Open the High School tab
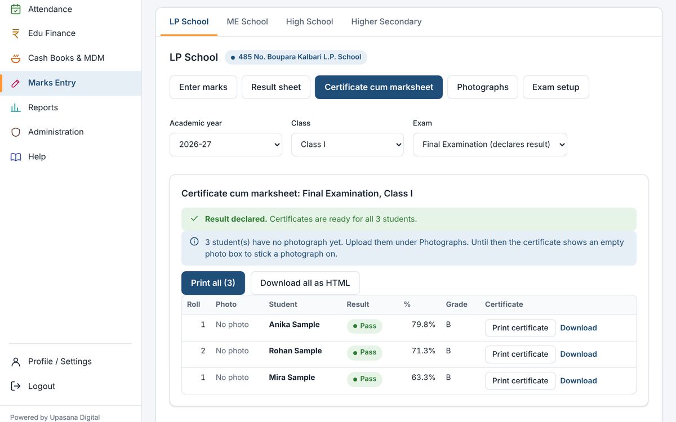676x422 pixels. (310, 22)
